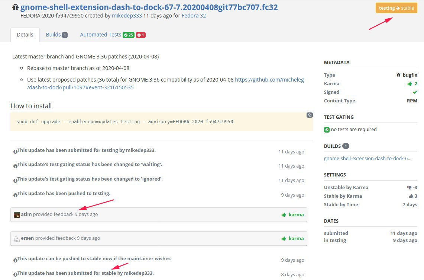424x280 pixels.
Task: Click the 'How to install' heading
Action: click(31, 106)
